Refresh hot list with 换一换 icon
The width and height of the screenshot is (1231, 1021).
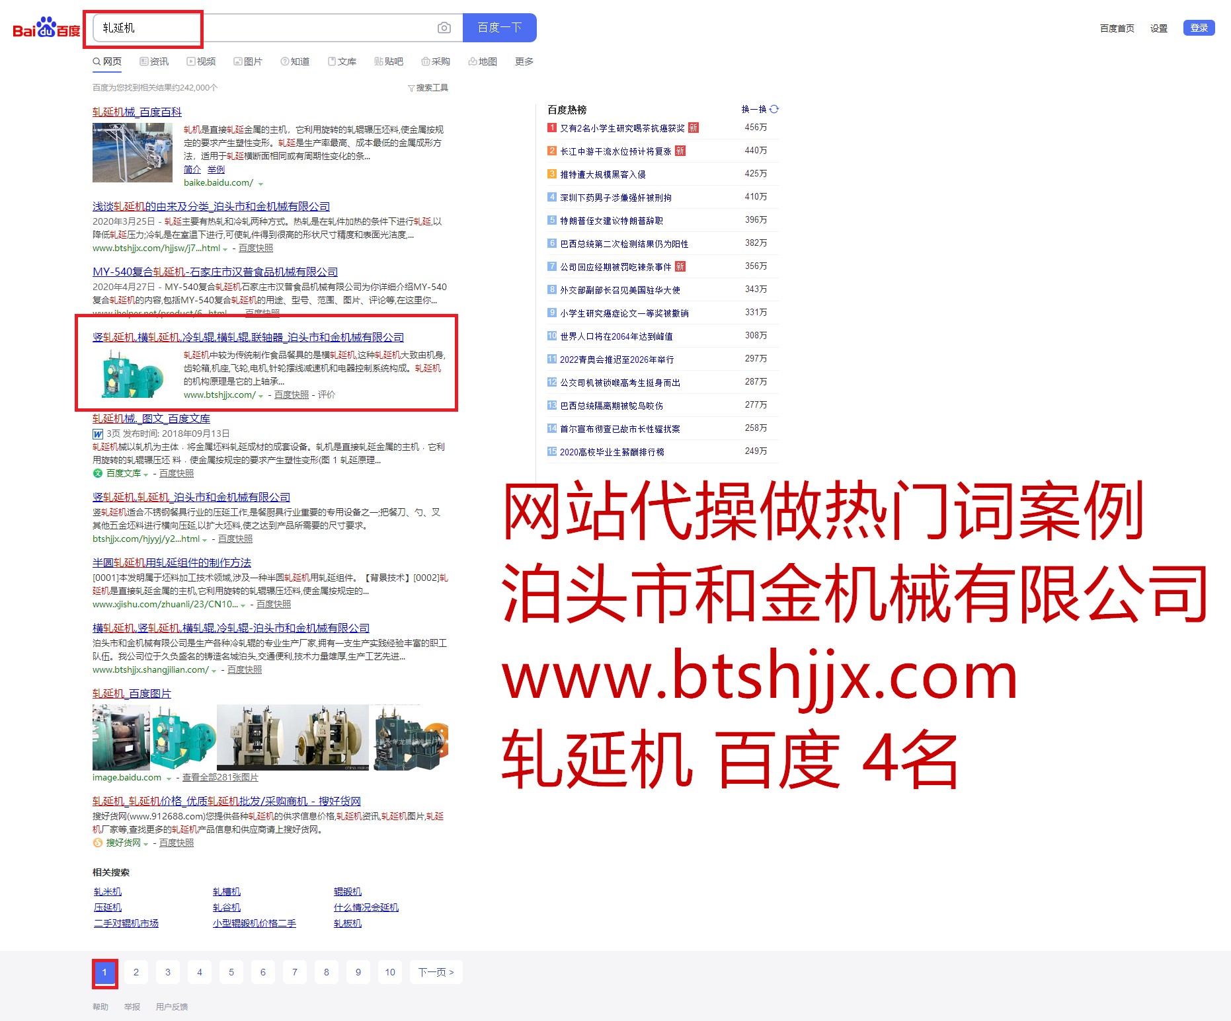(x=774, y=109)
